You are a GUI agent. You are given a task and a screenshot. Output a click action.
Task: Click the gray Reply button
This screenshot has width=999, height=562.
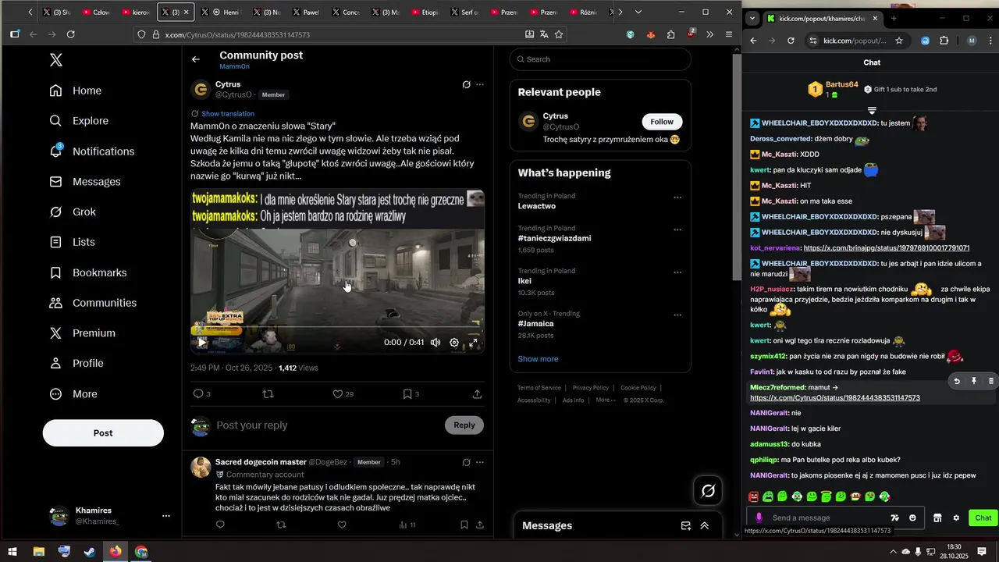coord(464,425)
